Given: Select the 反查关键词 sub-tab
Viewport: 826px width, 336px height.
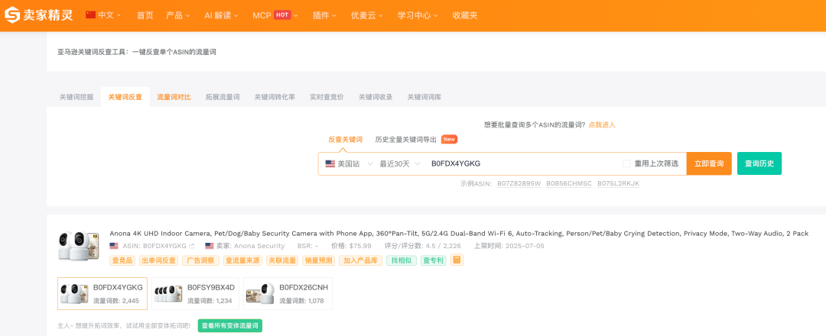Looking at the screenshot, I should click(x=346, y=139).
